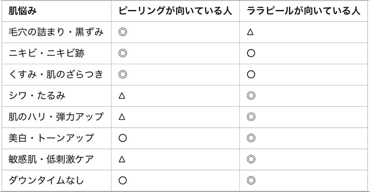The height and width of the screenshot is (192, 370).
Task: Click the double circle for ダウンタイムなし under ララピール
Action: click(251, 180)
